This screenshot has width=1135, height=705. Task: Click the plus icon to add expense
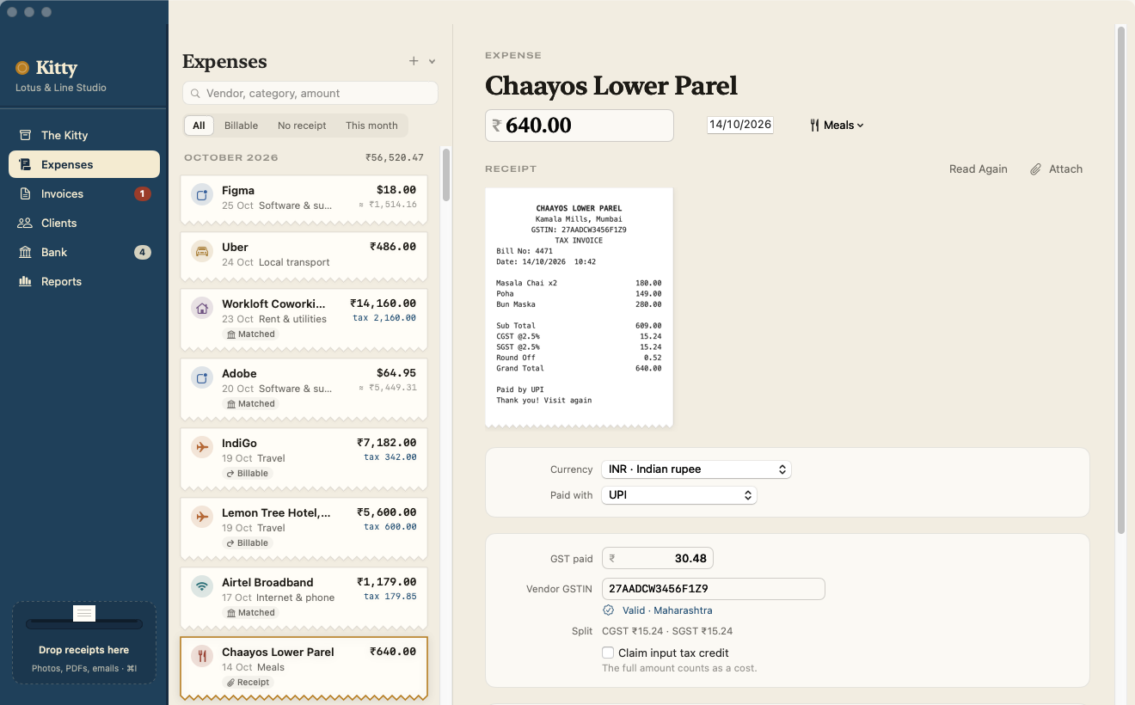pyautogui.click(x=414, y=61)
